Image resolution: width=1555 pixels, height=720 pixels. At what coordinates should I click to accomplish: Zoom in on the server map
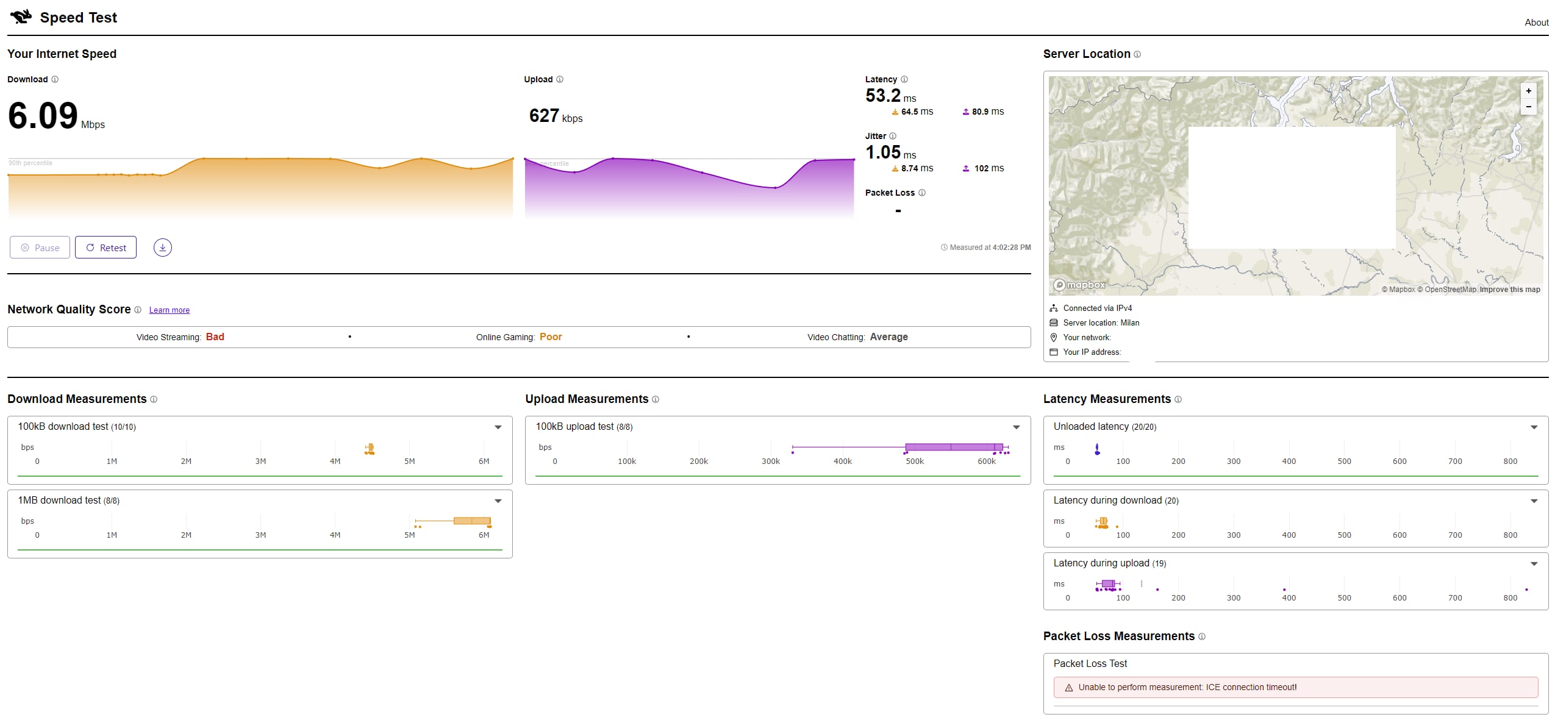coord(1528,91)
